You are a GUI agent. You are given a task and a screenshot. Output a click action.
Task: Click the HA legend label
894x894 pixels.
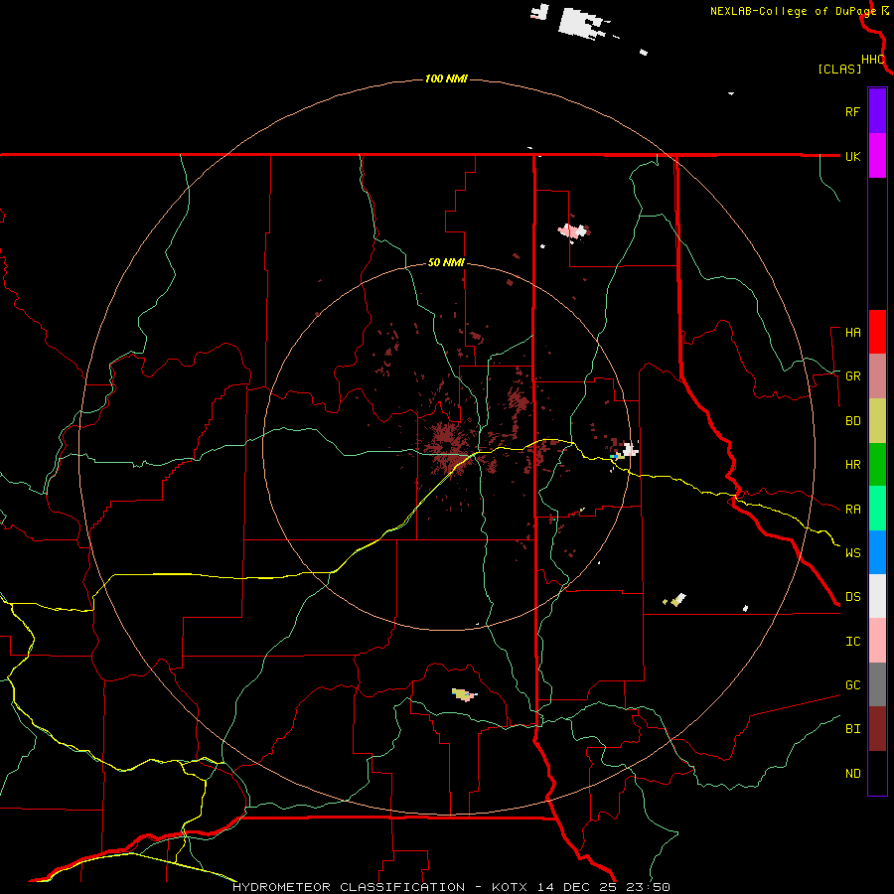(852, 332)
